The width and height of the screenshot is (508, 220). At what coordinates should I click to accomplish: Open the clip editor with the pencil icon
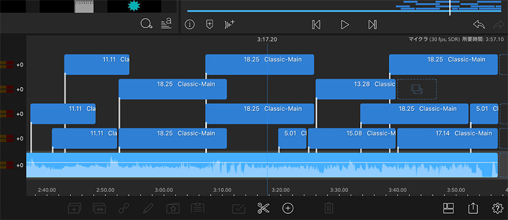click(x=148, y=208)
